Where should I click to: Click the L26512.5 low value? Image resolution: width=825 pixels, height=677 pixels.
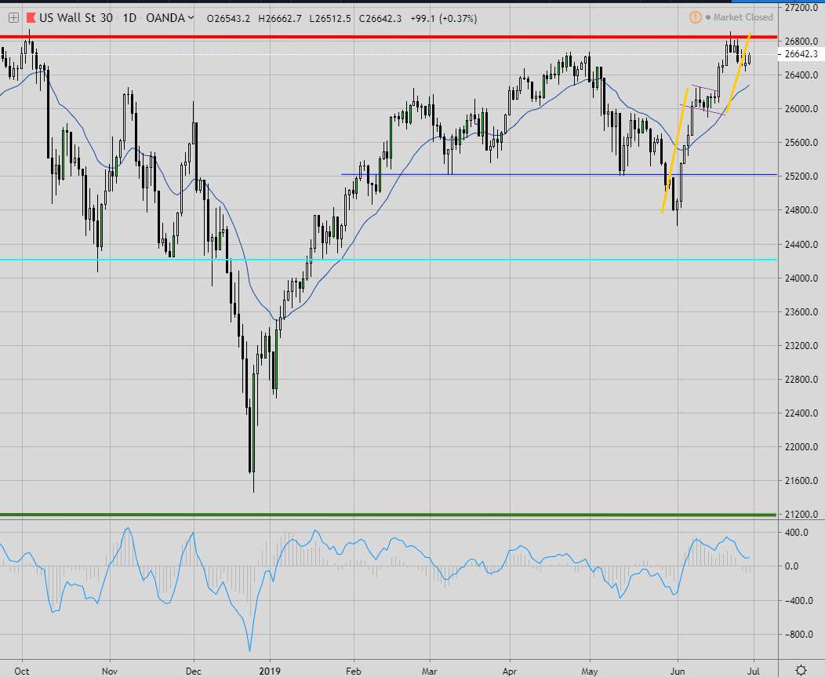[330, 18]
